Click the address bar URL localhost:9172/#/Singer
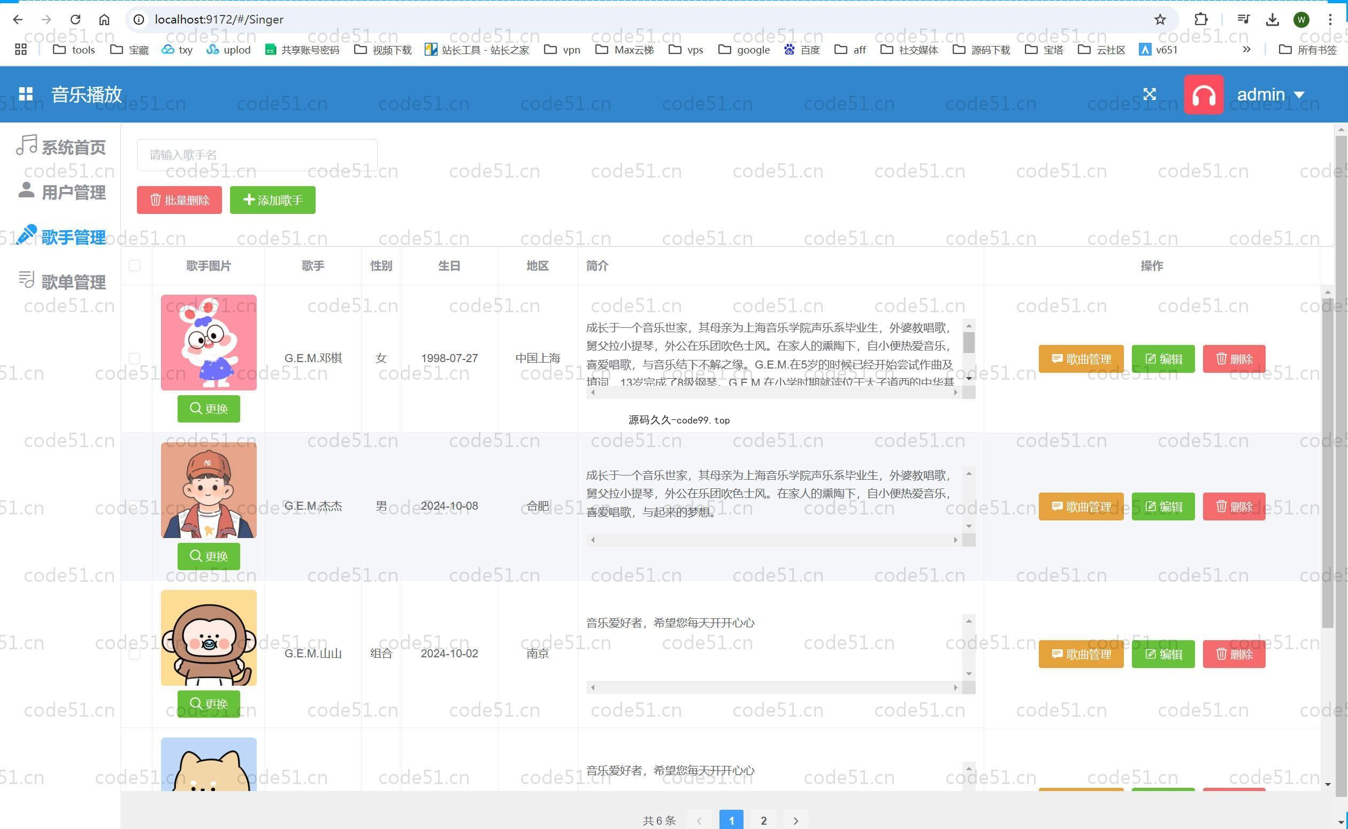Screen dimensions: 1348x829 point(219,20)
